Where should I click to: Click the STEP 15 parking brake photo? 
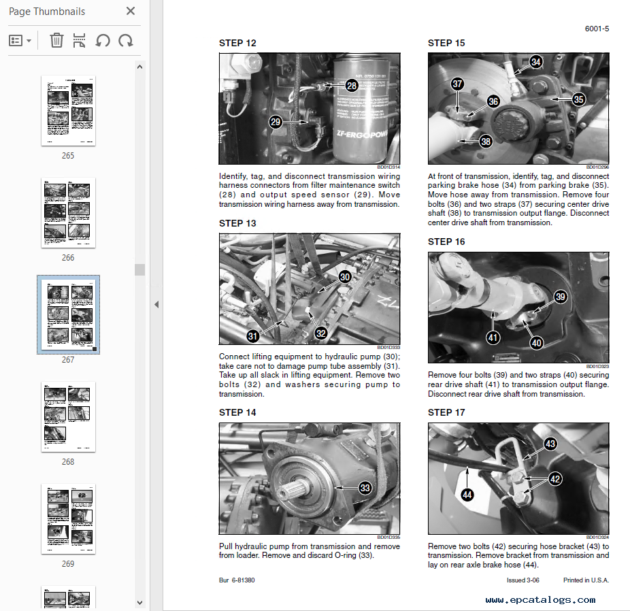518,108
